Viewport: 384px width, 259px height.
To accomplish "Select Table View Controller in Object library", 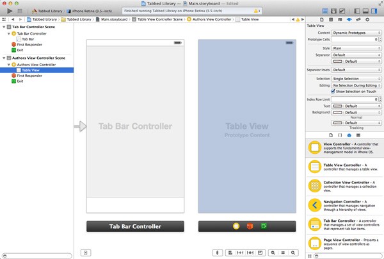I will point(345,167).
